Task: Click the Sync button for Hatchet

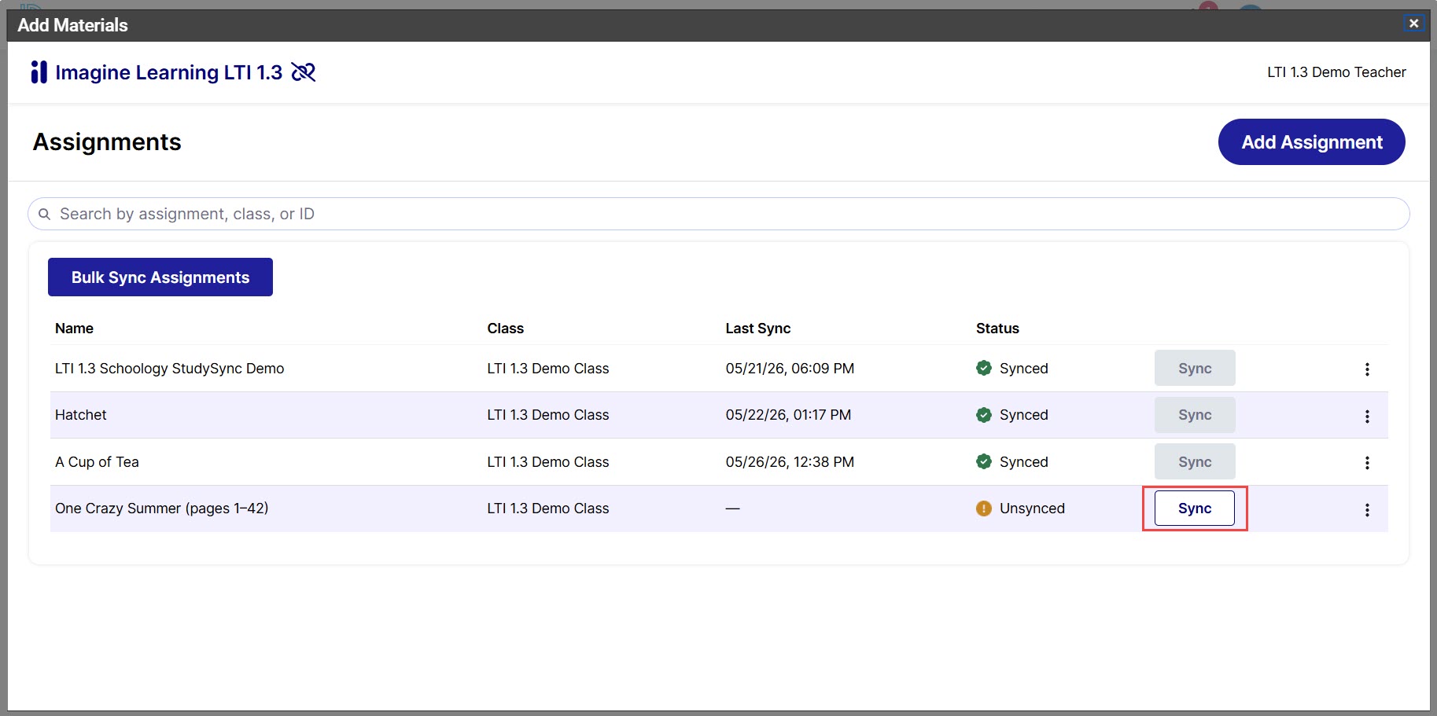Action: point(1195,415)
